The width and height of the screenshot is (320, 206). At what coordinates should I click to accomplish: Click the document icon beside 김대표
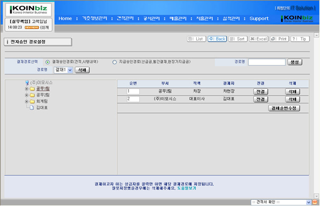coord(32,108)
